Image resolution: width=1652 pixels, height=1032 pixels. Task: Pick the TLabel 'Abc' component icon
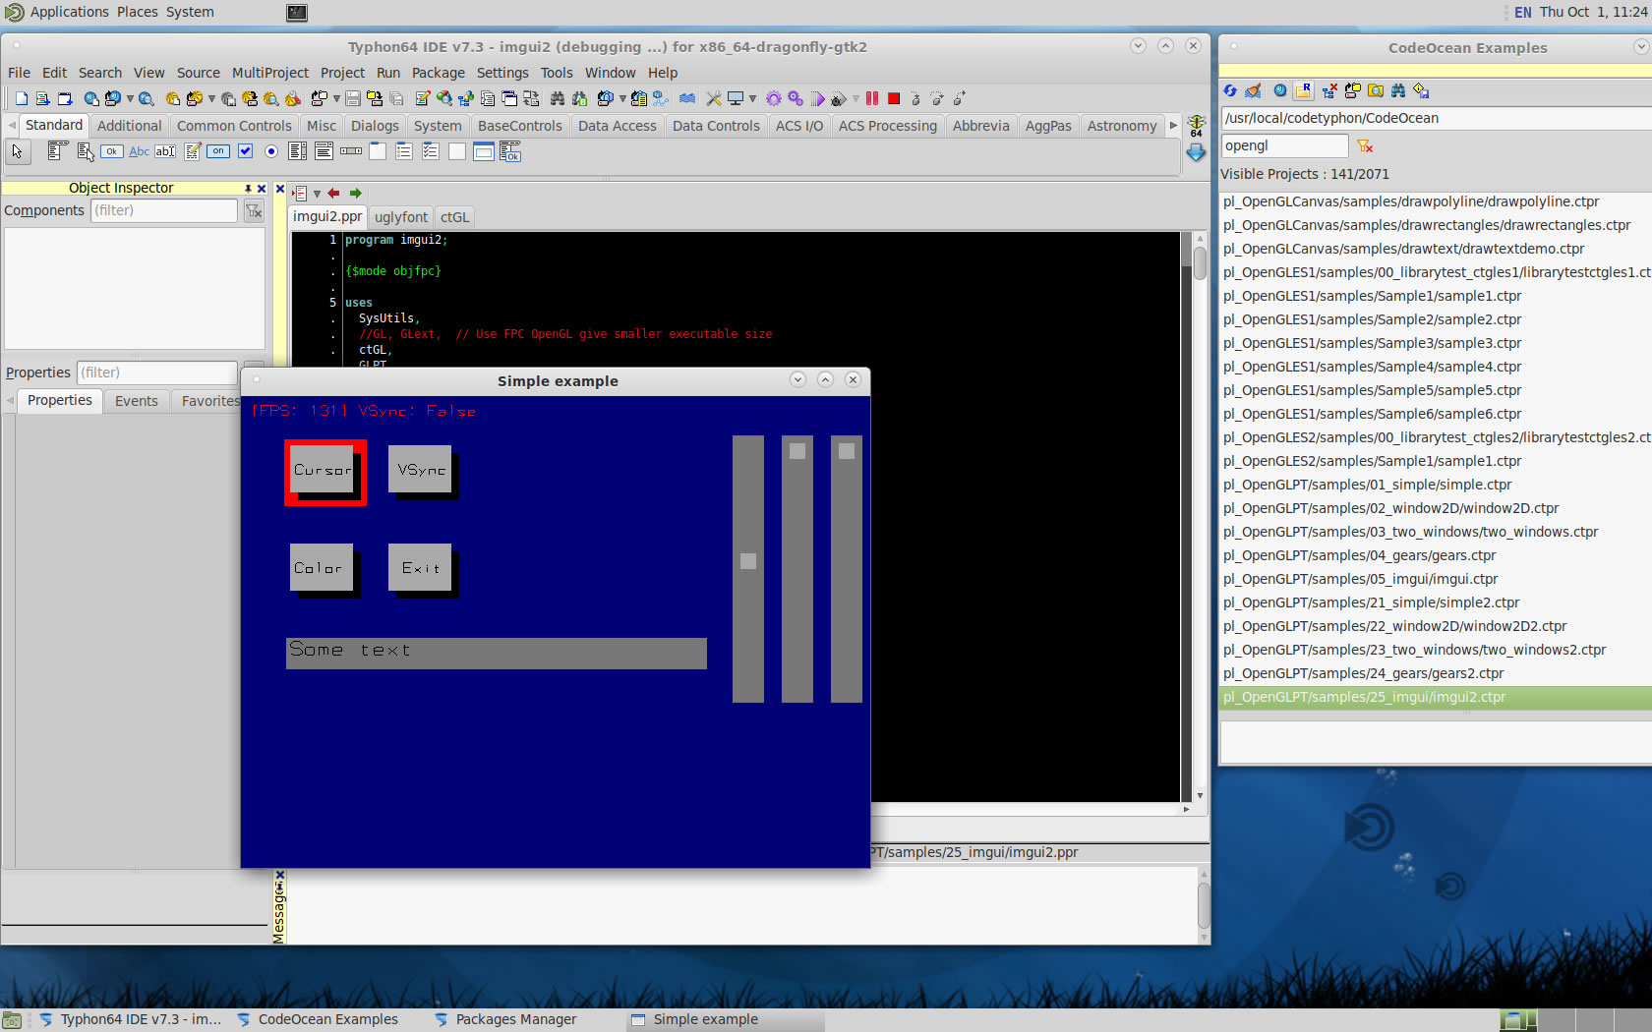coord(139,151)
